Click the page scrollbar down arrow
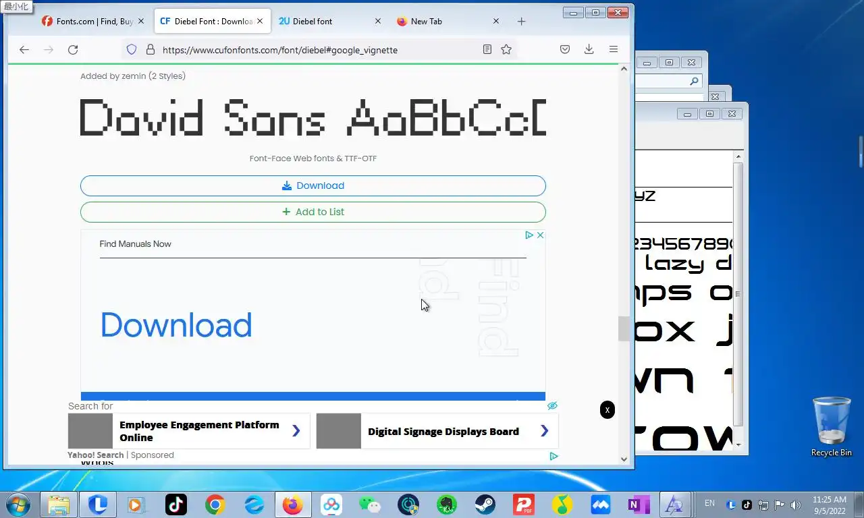Screen dimensions: 864x518 (624, 459)
